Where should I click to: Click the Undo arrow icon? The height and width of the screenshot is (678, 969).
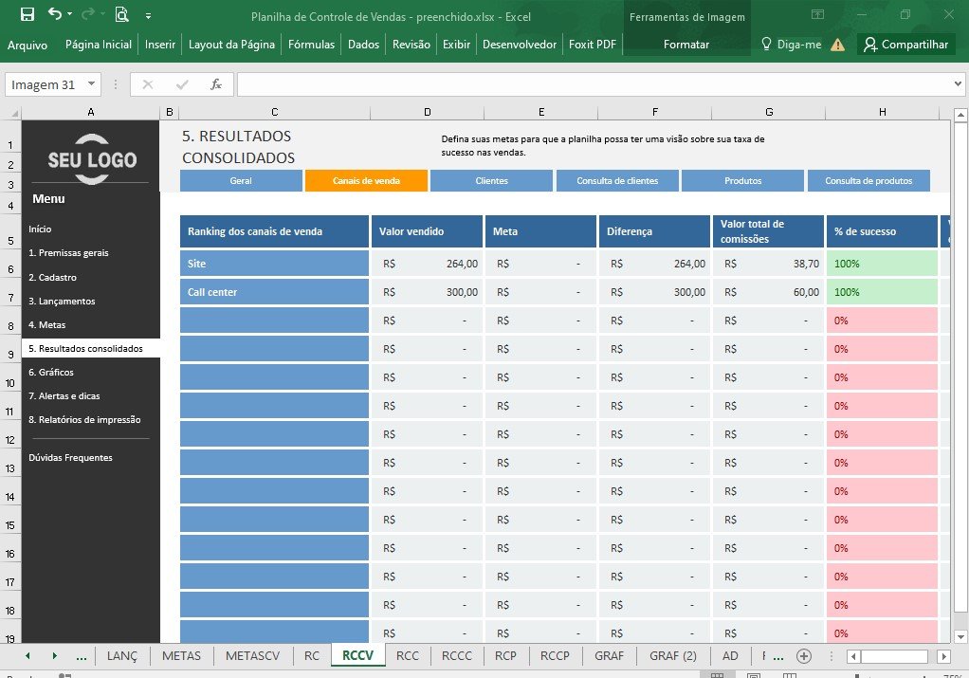click(55, 13)
